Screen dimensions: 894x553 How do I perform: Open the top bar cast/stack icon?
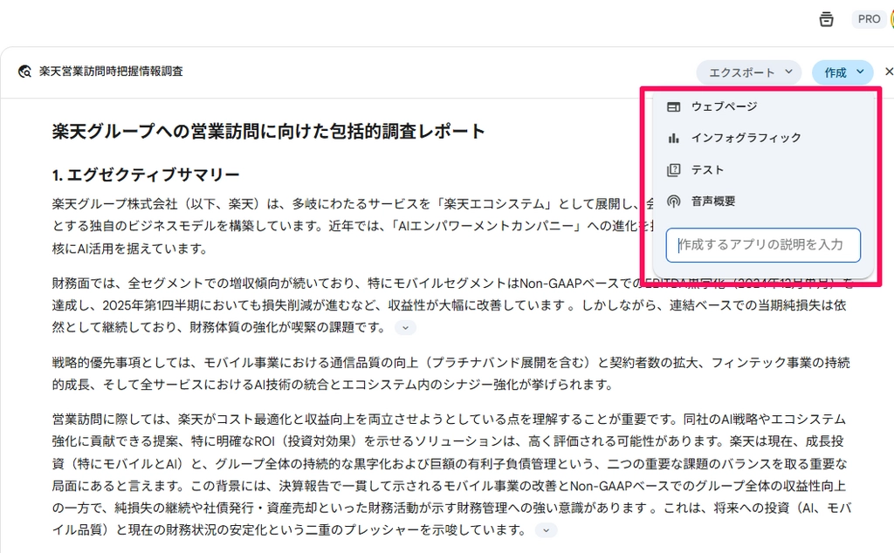click(x=826, y=19)
